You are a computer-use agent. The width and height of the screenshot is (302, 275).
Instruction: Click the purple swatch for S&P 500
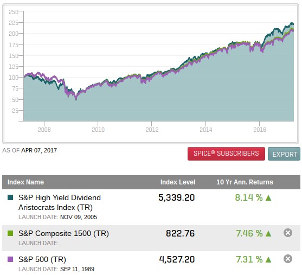click(10, 259)
